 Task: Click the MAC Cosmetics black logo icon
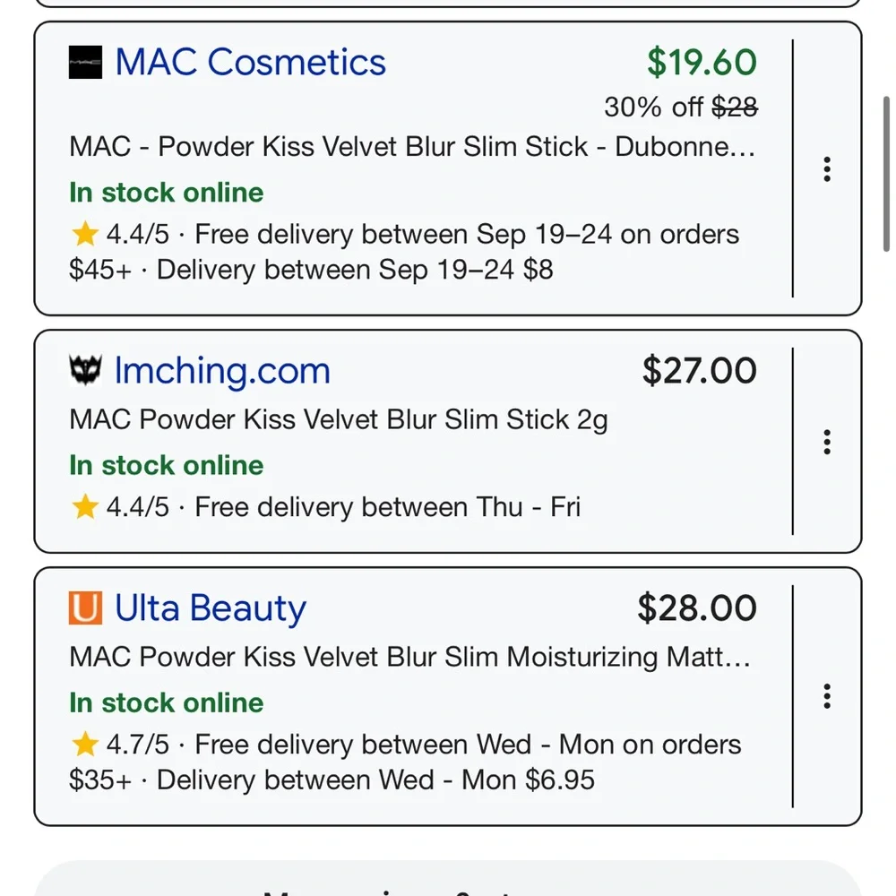pos(86,63)
